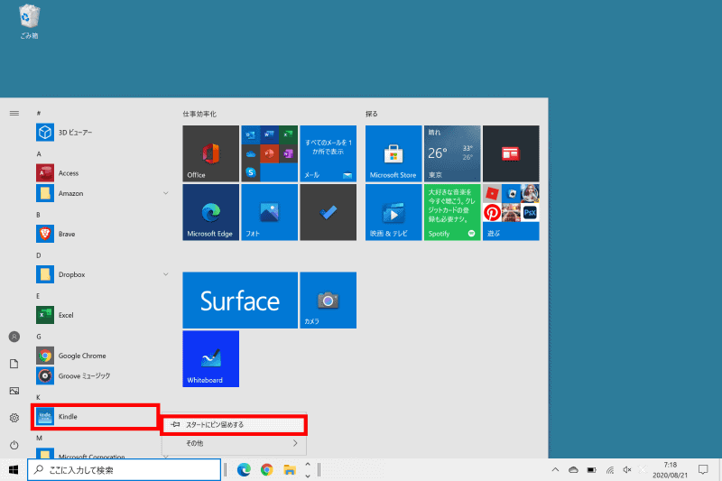Open Groove ミュージック
The image size is (722, 481).
pos(101,375)
